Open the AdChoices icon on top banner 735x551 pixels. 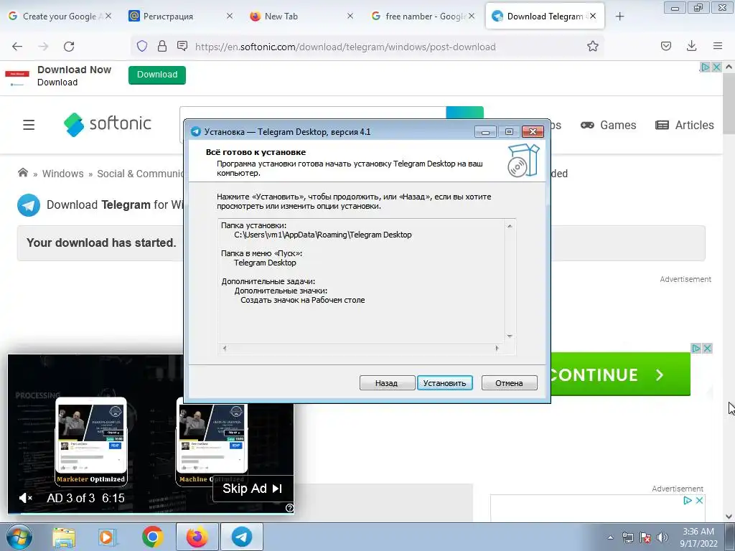(x=705, y=67)
